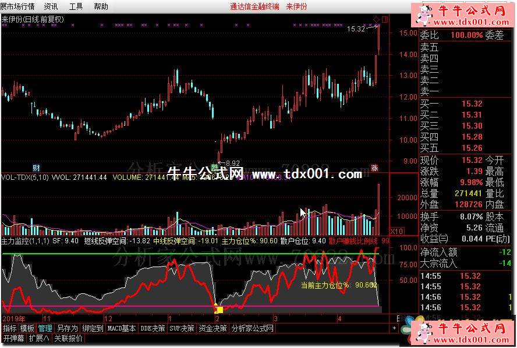Click the 净流入额 row label
The height and width of the screenshot is (348, 517).
pos(438,253)
